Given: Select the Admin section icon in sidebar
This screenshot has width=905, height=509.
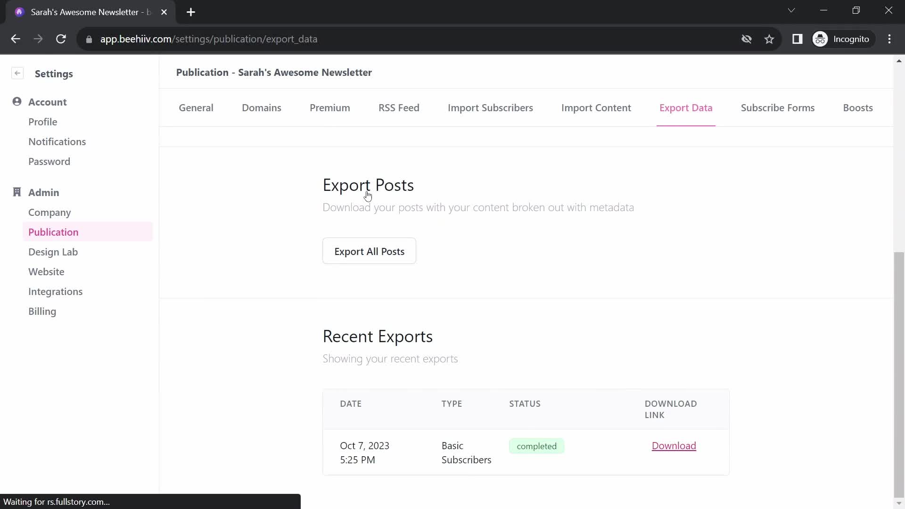Looking at the screenshot, I should click(17, 191).
